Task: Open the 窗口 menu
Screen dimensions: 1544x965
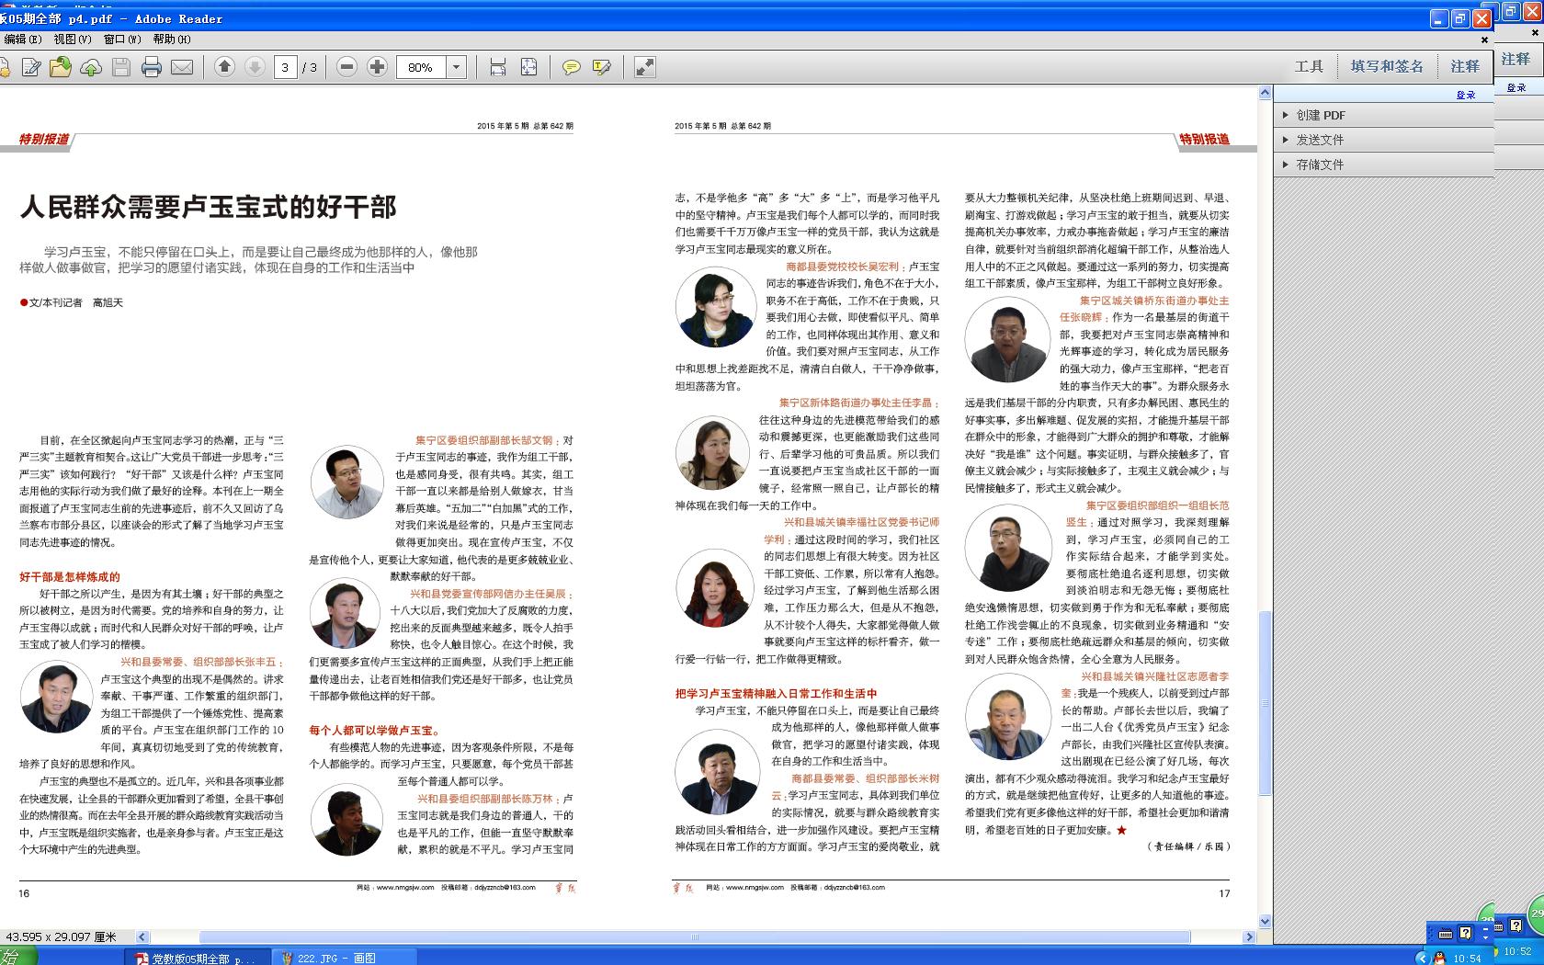Action: (x=122, y=40)
